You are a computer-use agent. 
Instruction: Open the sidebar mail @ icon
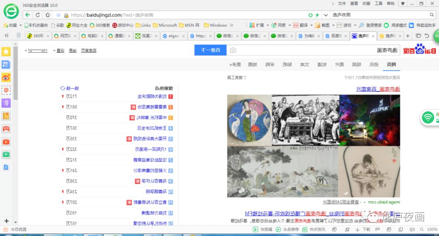tap(6, 90)
